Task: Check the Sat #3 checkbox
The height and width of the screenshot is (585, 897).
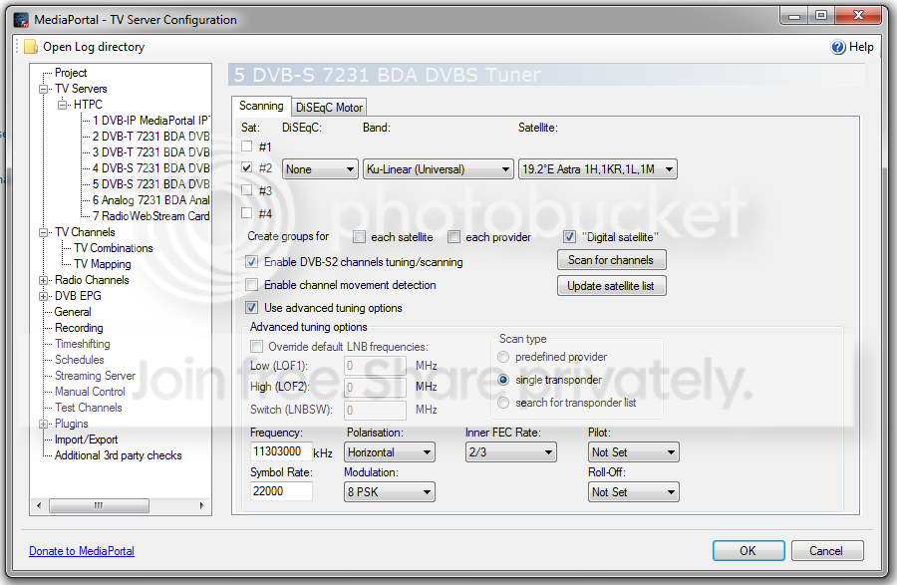Action: 246,190
